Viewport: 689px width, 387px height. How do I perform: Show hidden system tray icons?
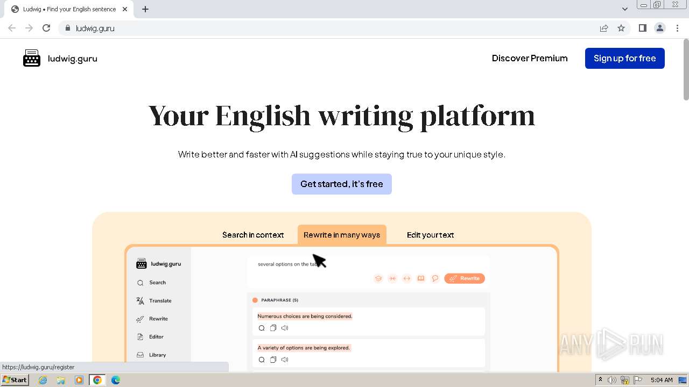point(600,380)
